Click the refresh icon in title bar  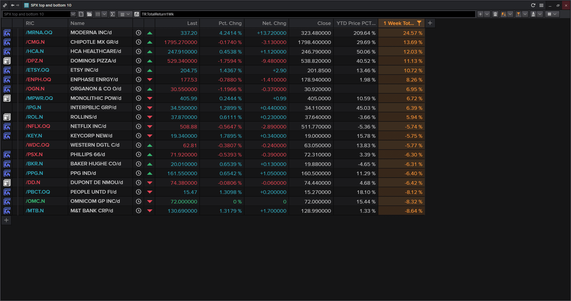533,5
